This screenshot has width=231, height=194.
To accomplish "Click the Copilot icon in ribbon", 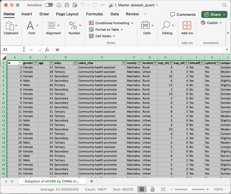I will [x=203, y=23].
